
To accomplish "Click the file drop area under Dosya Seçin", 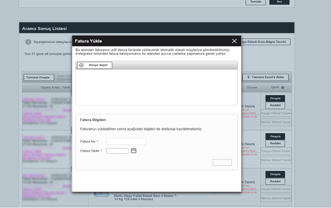I will (157, 87).
